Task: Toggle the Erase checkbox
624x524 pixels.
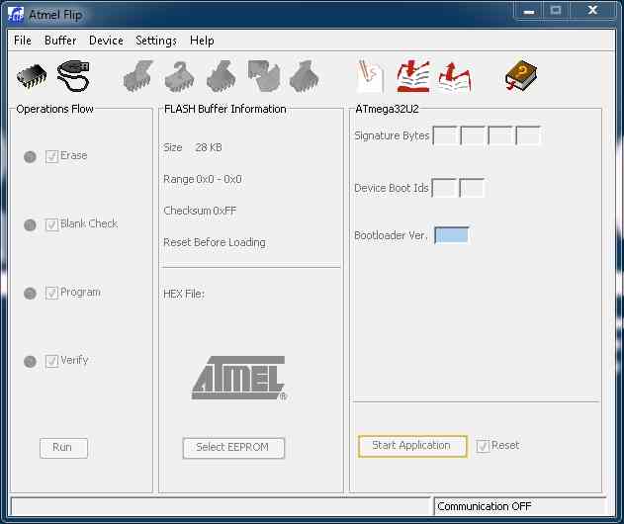Action: pyautogui.click(x=52, y=156)
